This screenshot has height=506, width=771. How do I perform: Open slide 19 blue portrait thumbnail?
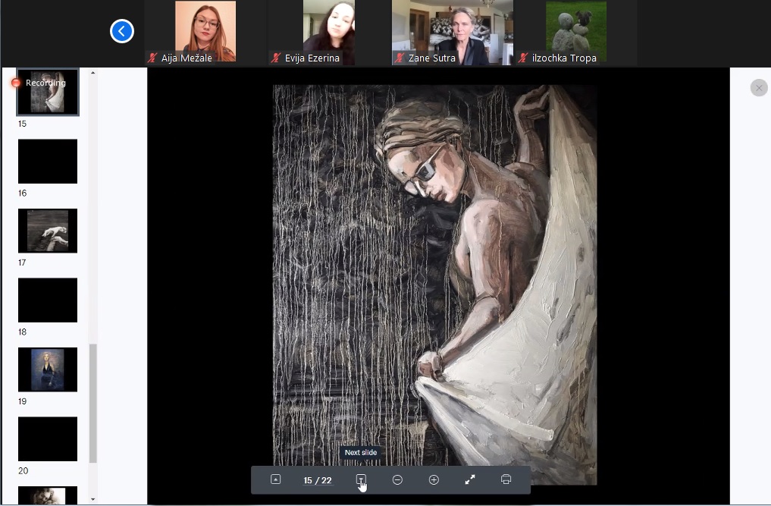pos(48,369)
